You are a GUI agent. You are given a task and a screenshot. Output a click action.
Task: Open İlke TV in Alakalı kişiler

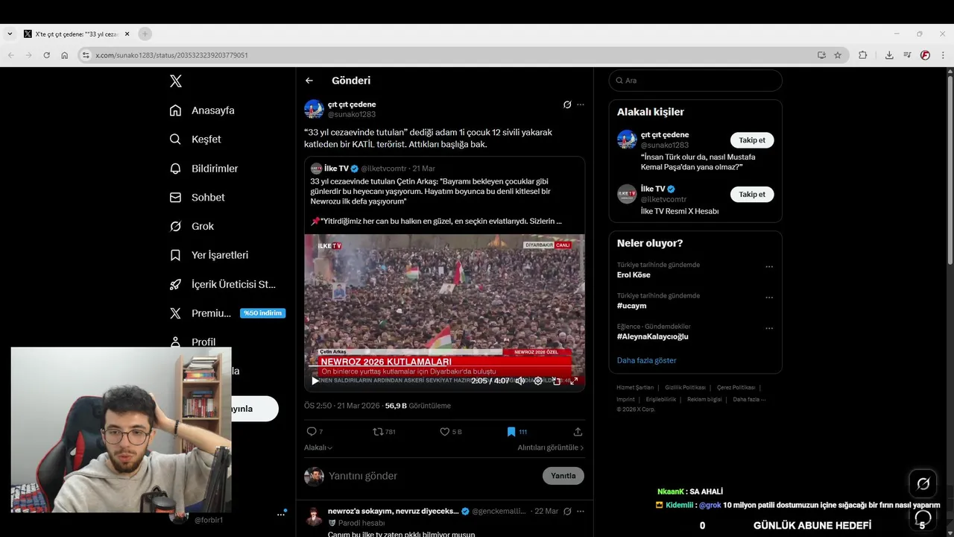pyautogui.click(x=652, y=189)
